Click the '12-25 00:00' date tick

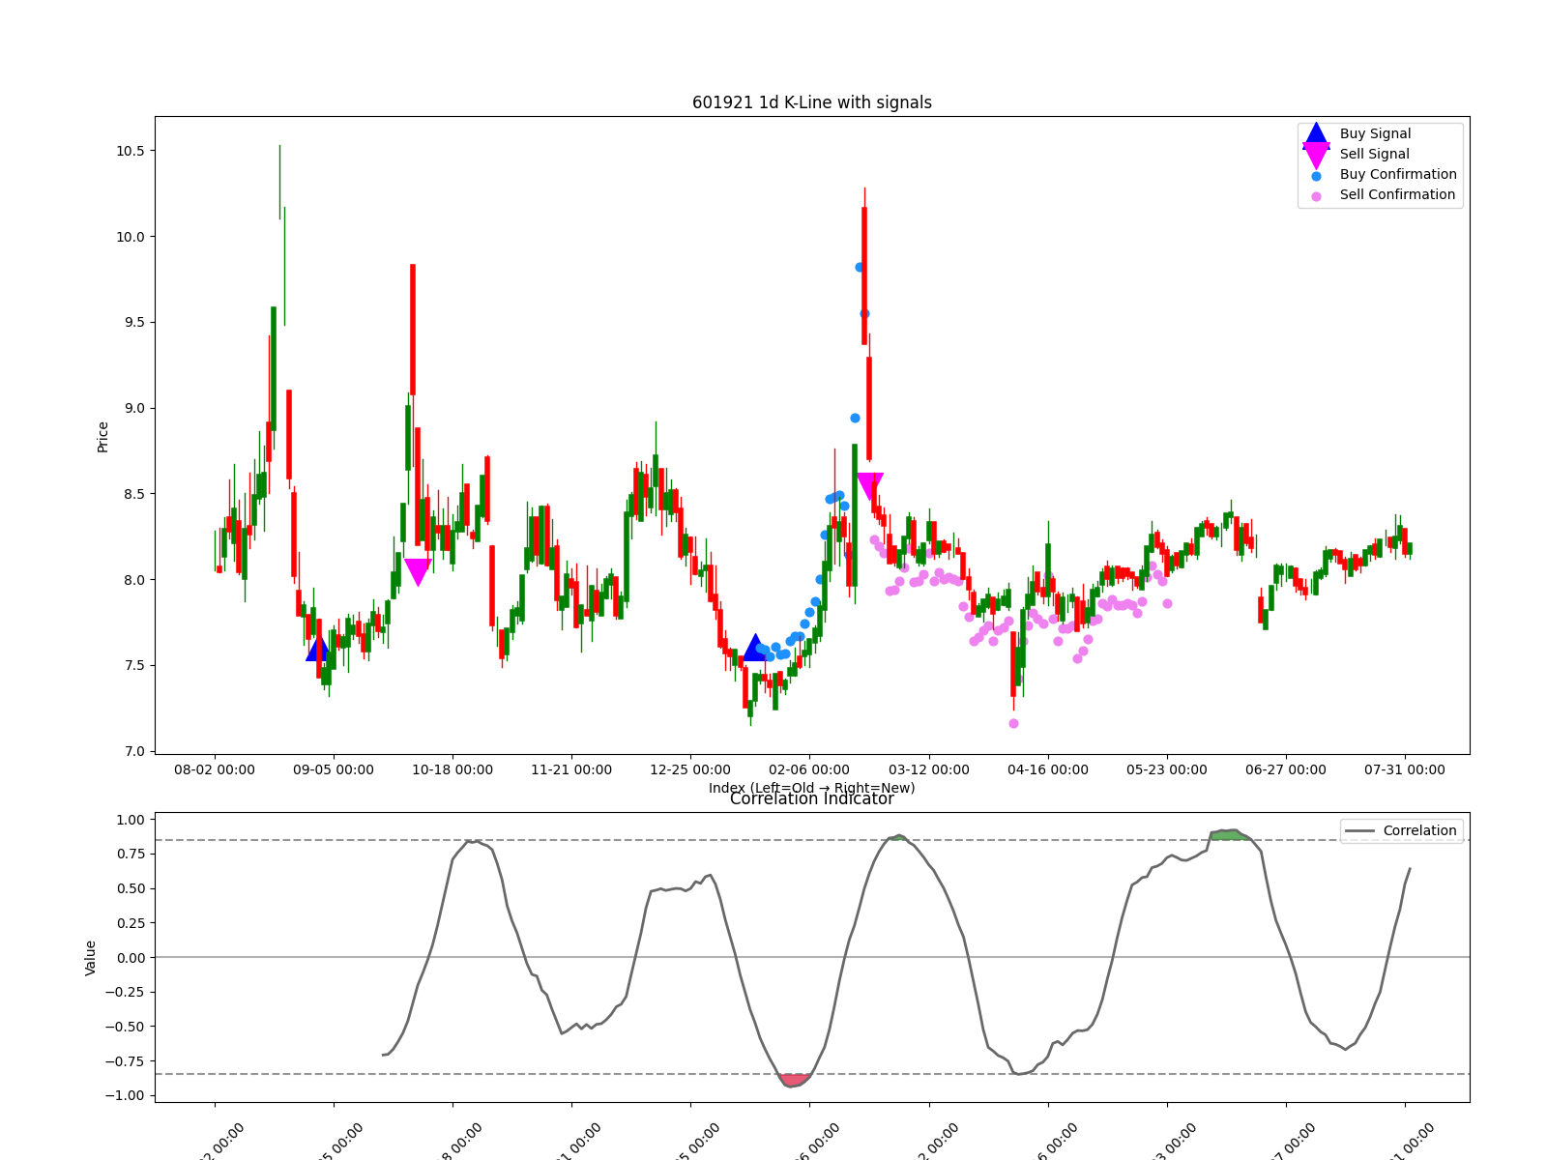pyautogui.click(x=690, y=770)
